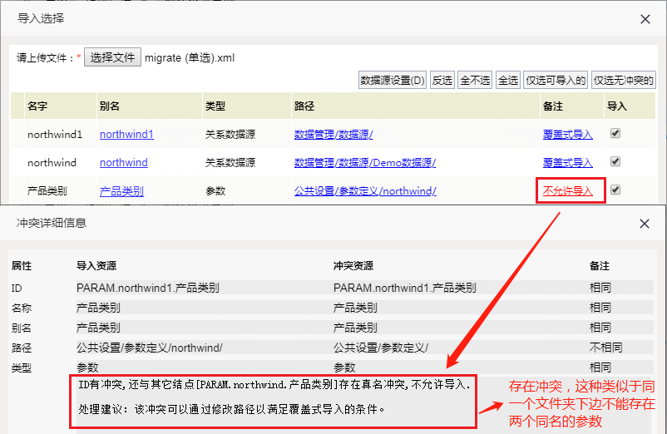Click the 导入资源 column header
The width and height of the screenshot is (667, 434).
[x=96, y=266]
